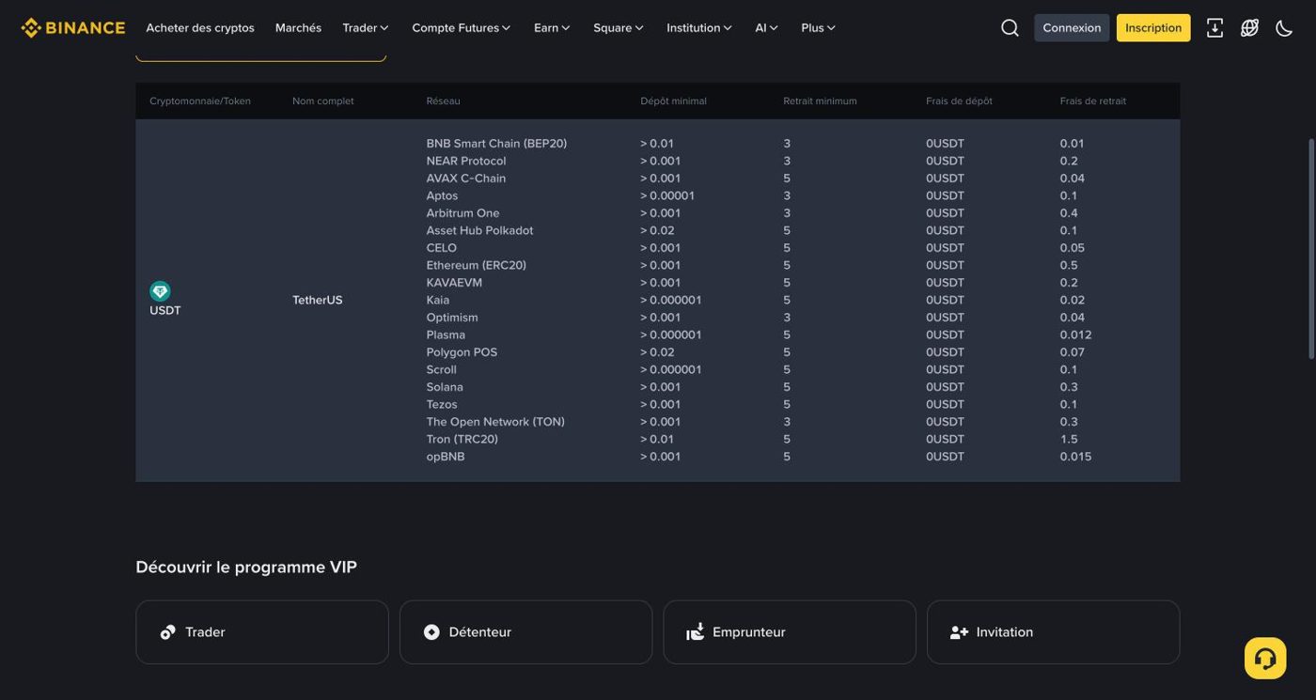Click The Open Network (TON) text
1316x700 pixels.
coord(495,422)
